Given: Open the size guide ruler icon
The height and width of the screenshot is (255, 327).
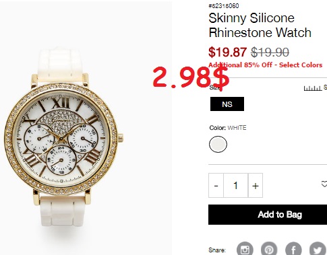Looking at the screenshot, I should click(x=312, y=88).
